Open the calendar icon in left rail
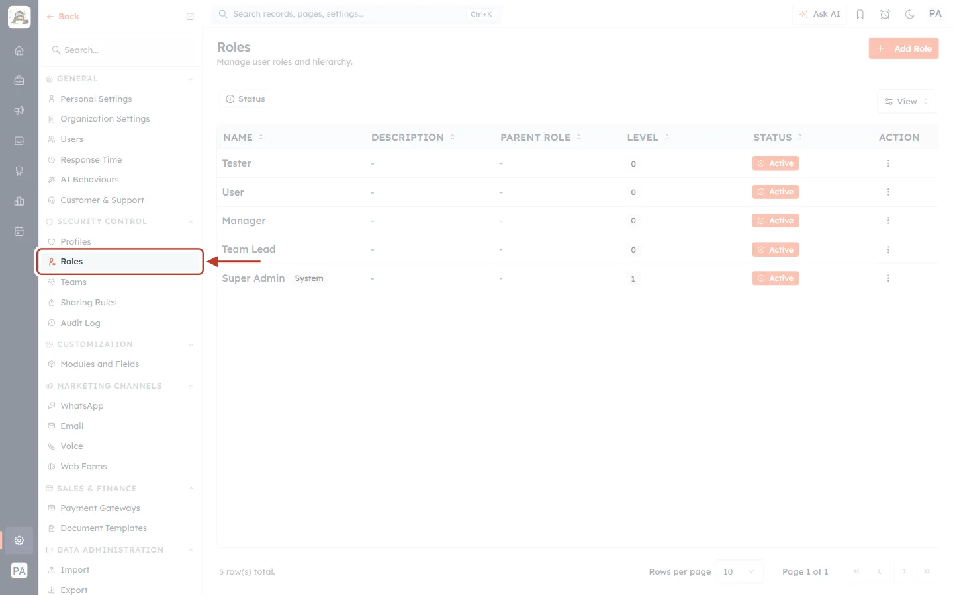The width and height of the screenshot is (953, 595). tap(19, 231)
